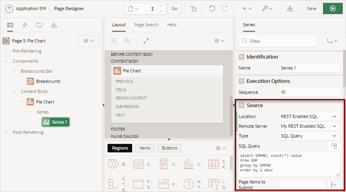The width and height of the screenshot is (346, 192).
Task: Expand the Post-Rendering node
Action: [6, 132]
